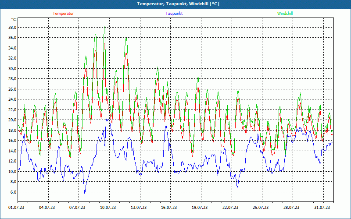The height and width of the screenshot is (219, 351).
Task: Click the 07.07.23 date label
Action: [77, 208]
